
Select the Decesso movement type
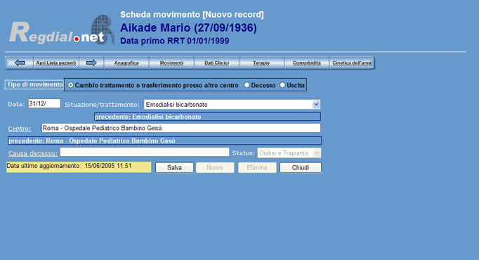pyautogui.click(x=247, y=85)
